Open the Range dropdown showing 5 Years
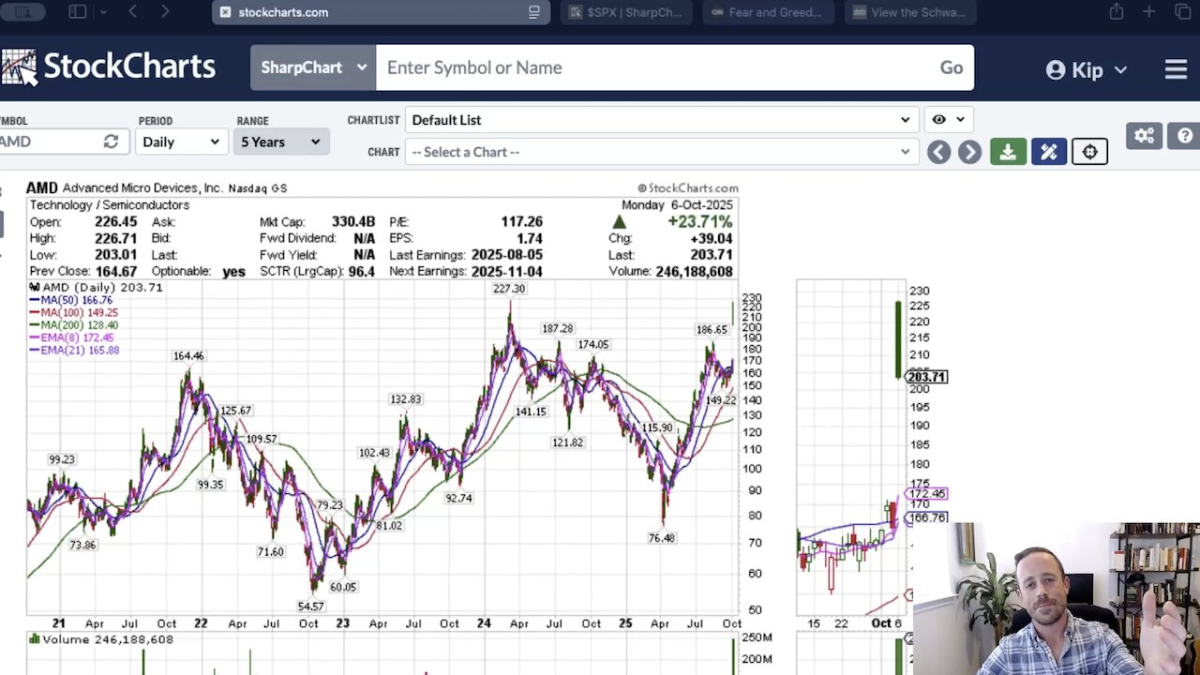Screen dimensions: 1200x675 (x=280, y=142)
